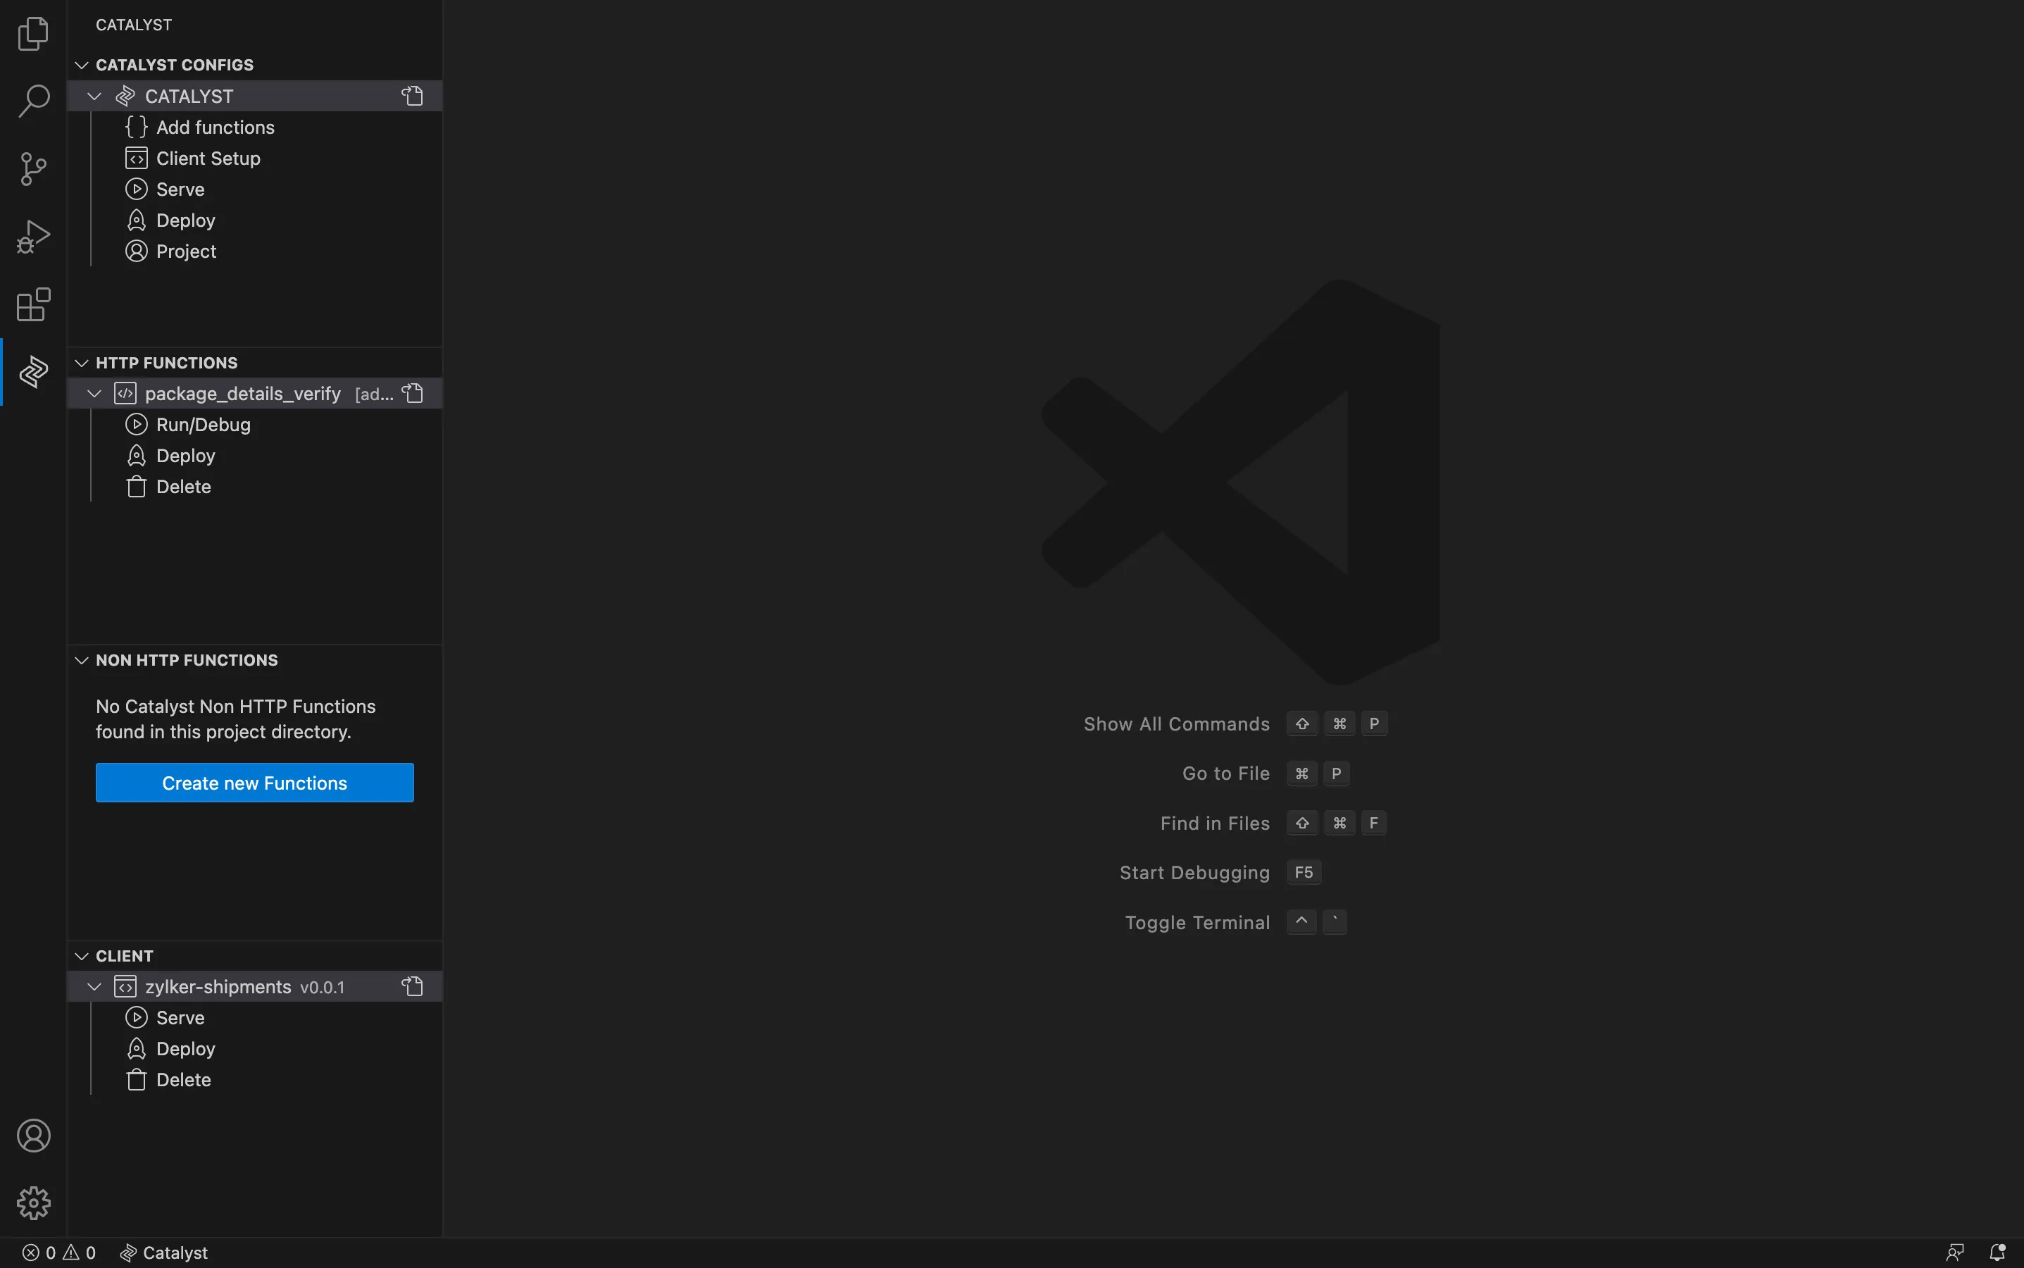Viewport: 2024px width, 1268px height.
Task: Select Serve under zylker-shipments client
Action: click(255, 1017)
